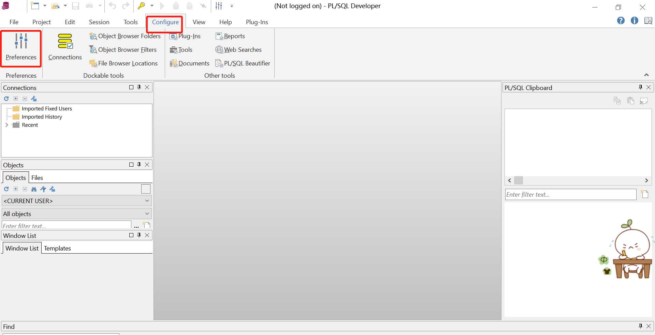Click the Objects filter lightning icon
655x335 pixels.
43,189
